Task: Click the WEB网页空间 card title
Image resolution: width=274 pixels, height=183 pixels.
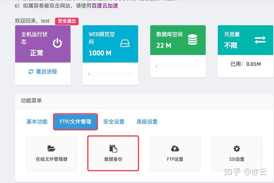Action: pos(102,38)
